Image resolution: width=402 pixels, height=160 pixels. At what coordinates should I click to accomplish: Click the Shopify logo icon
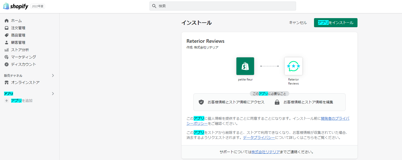(x=6, y=6)
